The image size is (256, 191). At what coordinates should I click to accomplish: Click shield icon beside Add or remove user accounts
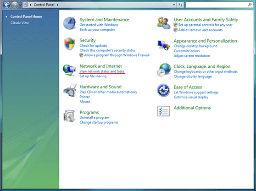point(176,30)
